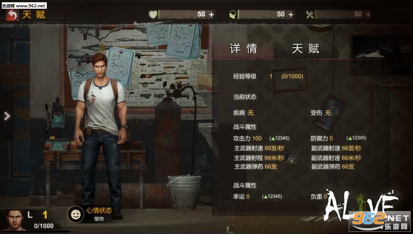Add food with the plus beside hunger bar
Screen dimensions: 413x234
(368, 15)
